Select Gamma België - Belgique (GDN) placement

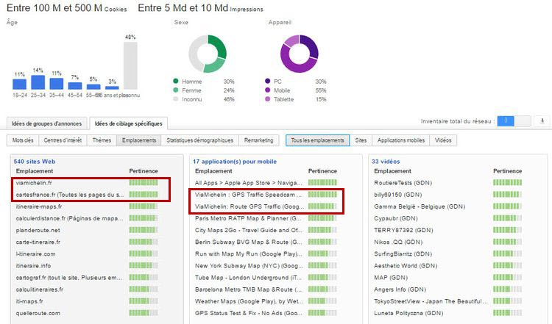[x=420, y=206]
